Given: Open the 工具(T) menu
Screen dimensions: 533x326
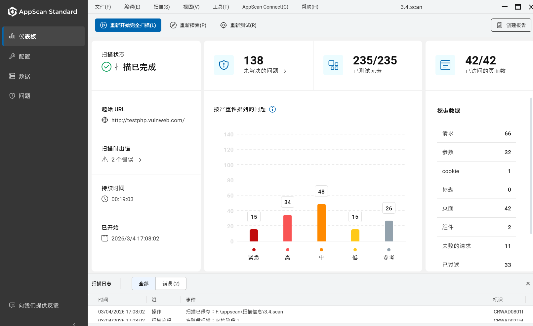Looking at the screenshot, I should [221, 7].
